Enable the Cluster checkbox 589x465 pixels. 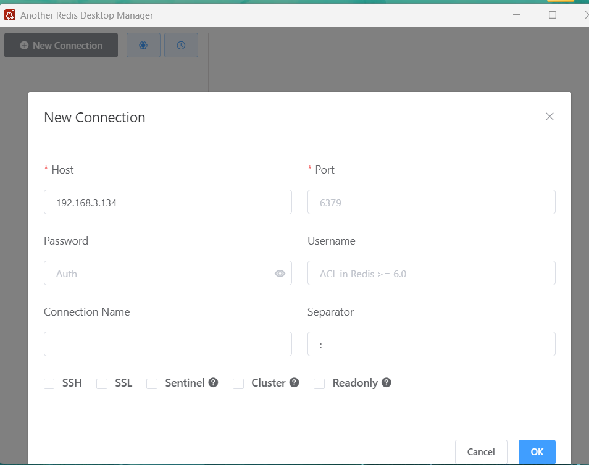pos(238,383)
